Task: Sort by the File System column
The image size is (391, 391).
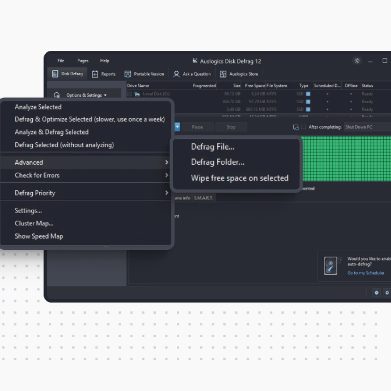Action: click(x=280, y=86)
